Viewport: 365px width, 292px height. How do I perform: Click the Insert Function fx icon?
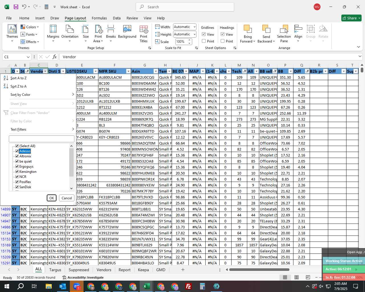pos(55,57)
